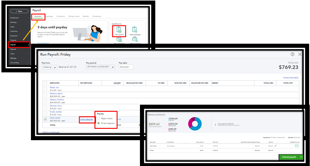Open Projects in the left sidebar
Screen dimensions: 310x166
13,40
